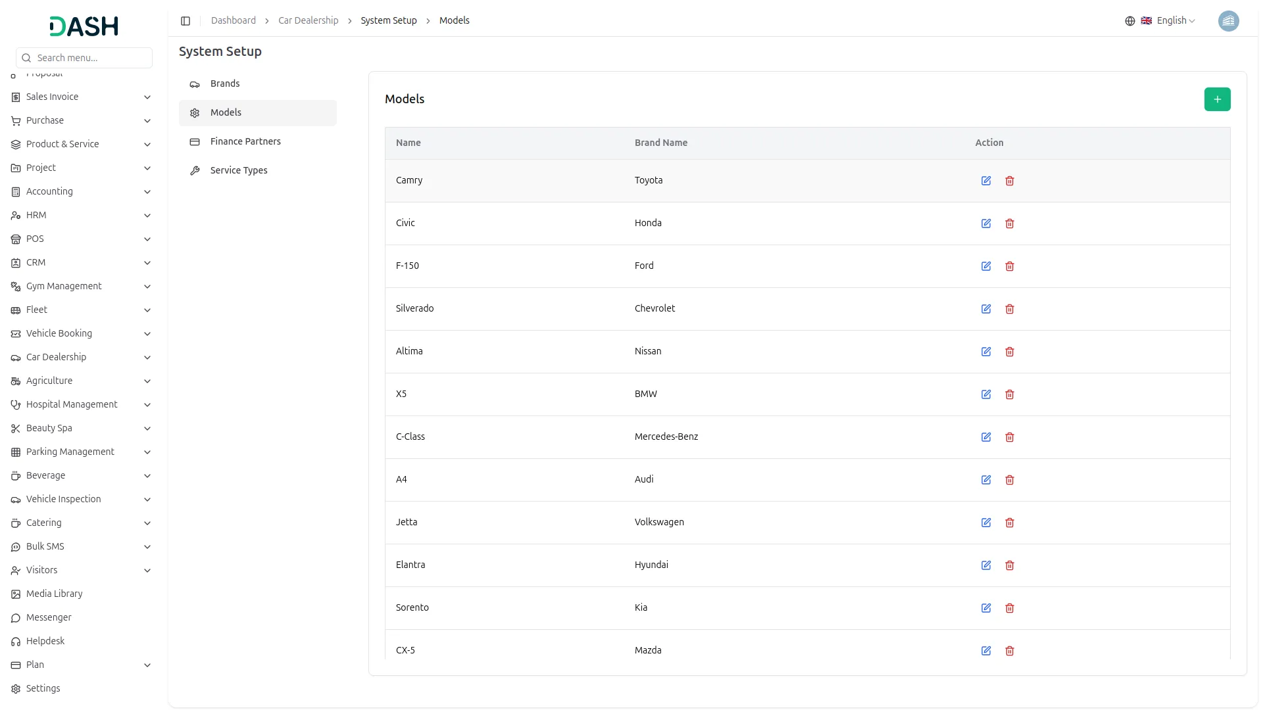The height and width of the screenshot is (710, 1263).
Task: Delete the Jetta Volkswagen row
Action: point(1010,523)
